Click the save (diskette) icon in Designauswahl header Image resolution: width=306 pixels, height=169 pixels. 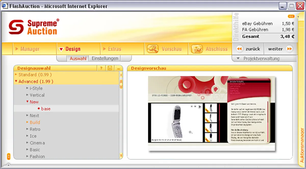(x=110, y=68)
